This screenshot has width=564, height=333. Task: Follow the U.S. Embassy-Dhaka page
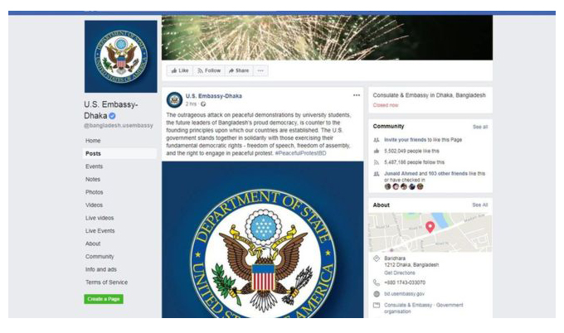pyautogui.click(x=209, y=70)
